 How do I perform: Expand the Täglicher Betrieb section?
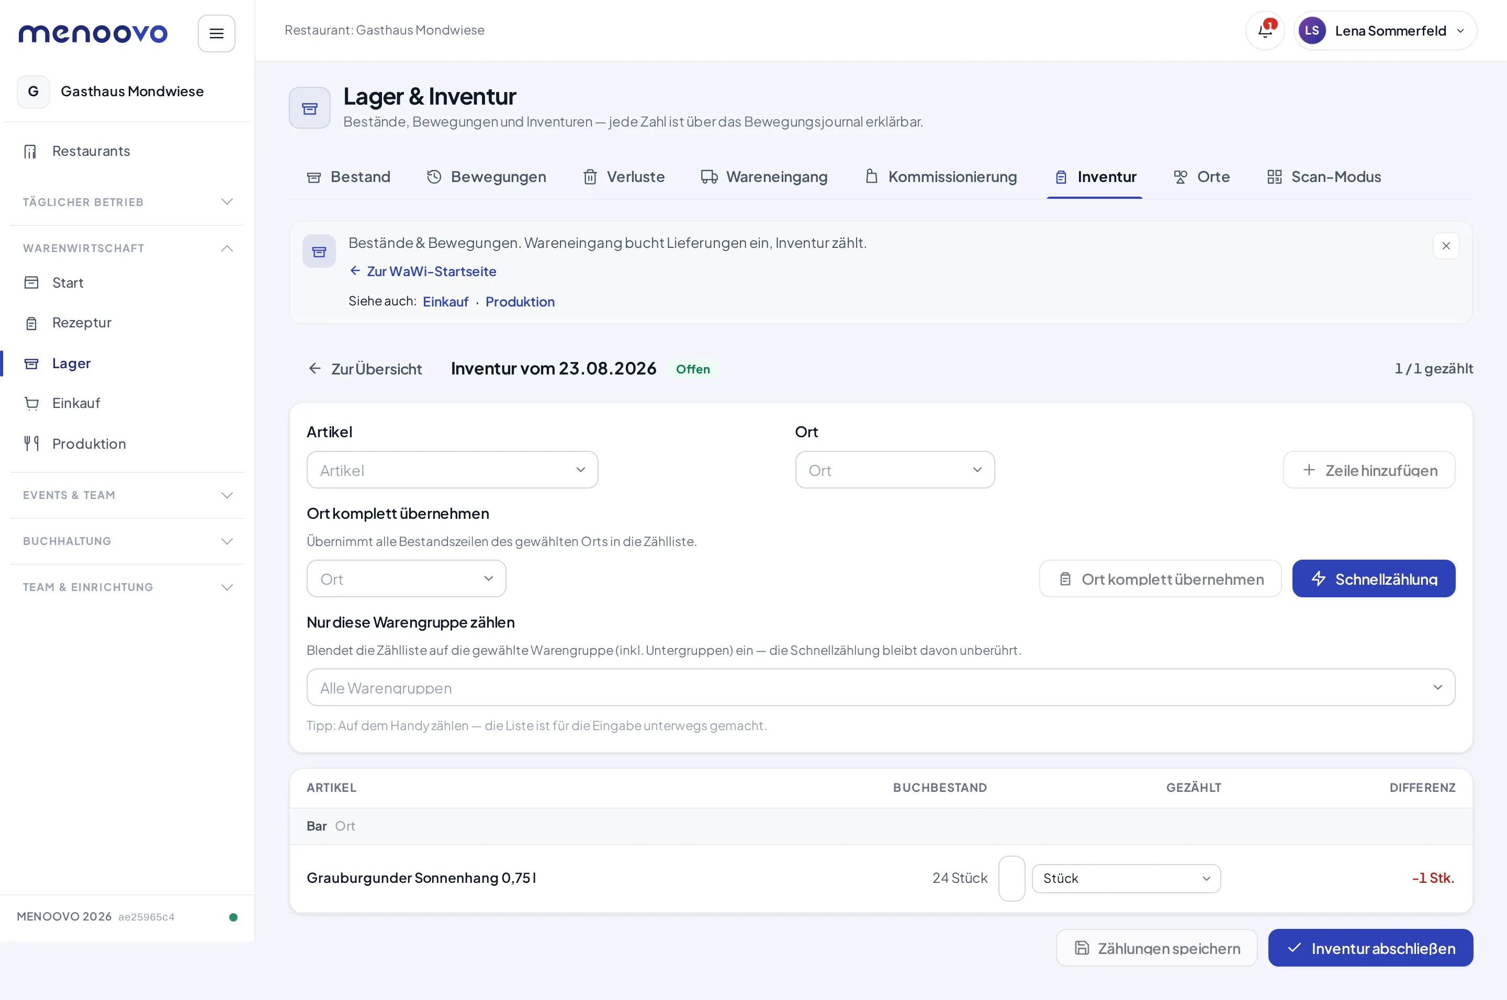point(127,202)
